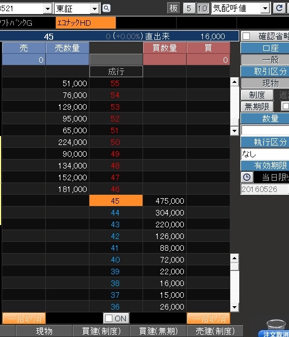
Task: Click the 数量 quantity input field
Action: point(265,130)
